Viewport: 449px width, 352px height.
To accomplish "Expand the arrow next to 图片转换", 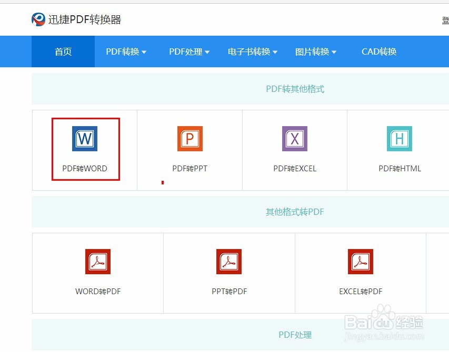I will pyautogui.click(x=334, y=53).
